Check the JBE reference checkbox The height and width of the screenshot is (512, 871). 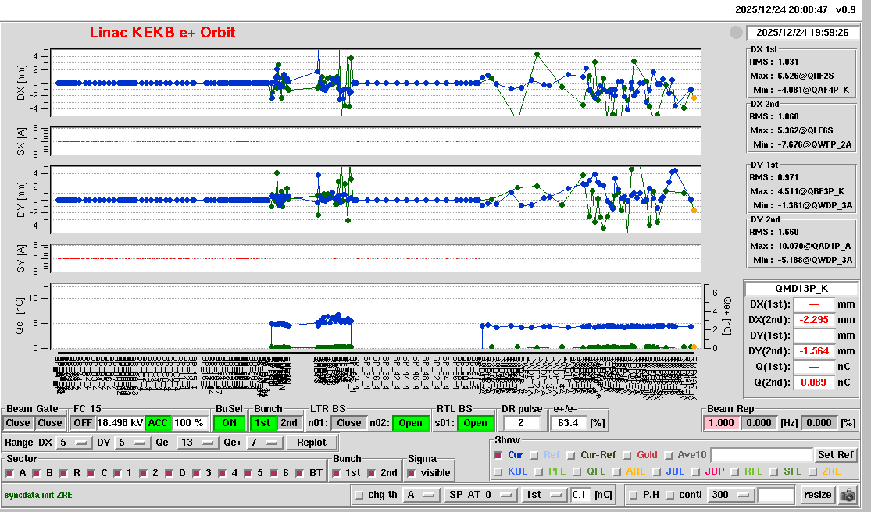(656, 471)
